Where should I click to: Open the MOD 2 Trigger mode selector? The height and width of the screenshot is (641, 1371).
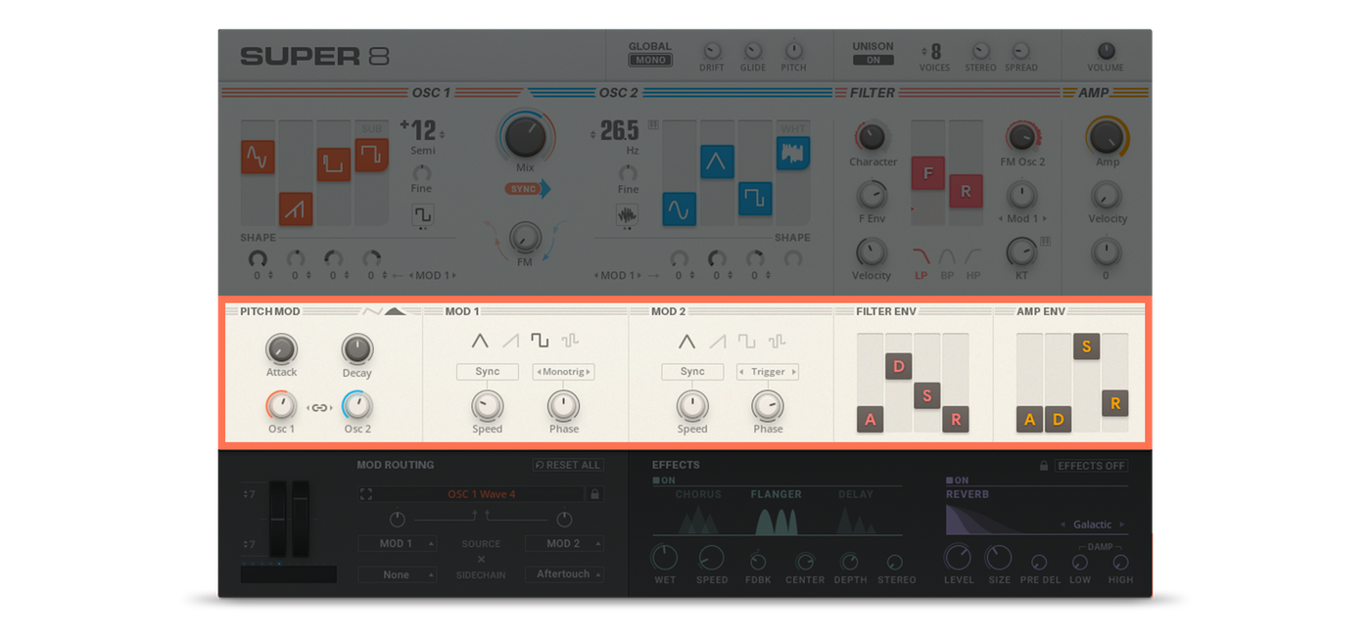(768, 372)
